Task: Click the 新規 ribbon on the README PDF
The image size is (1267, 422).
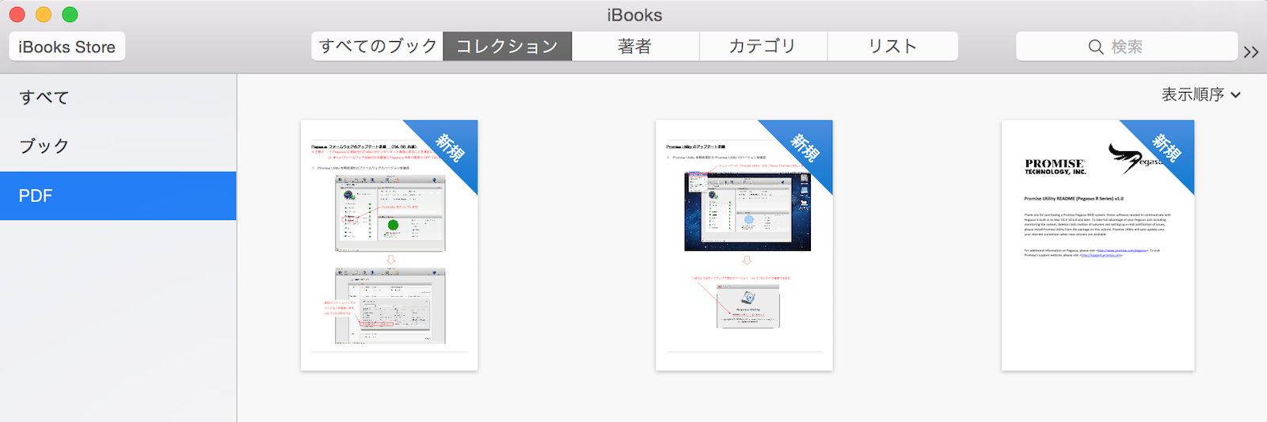Action: click(x=1166, y=148)
